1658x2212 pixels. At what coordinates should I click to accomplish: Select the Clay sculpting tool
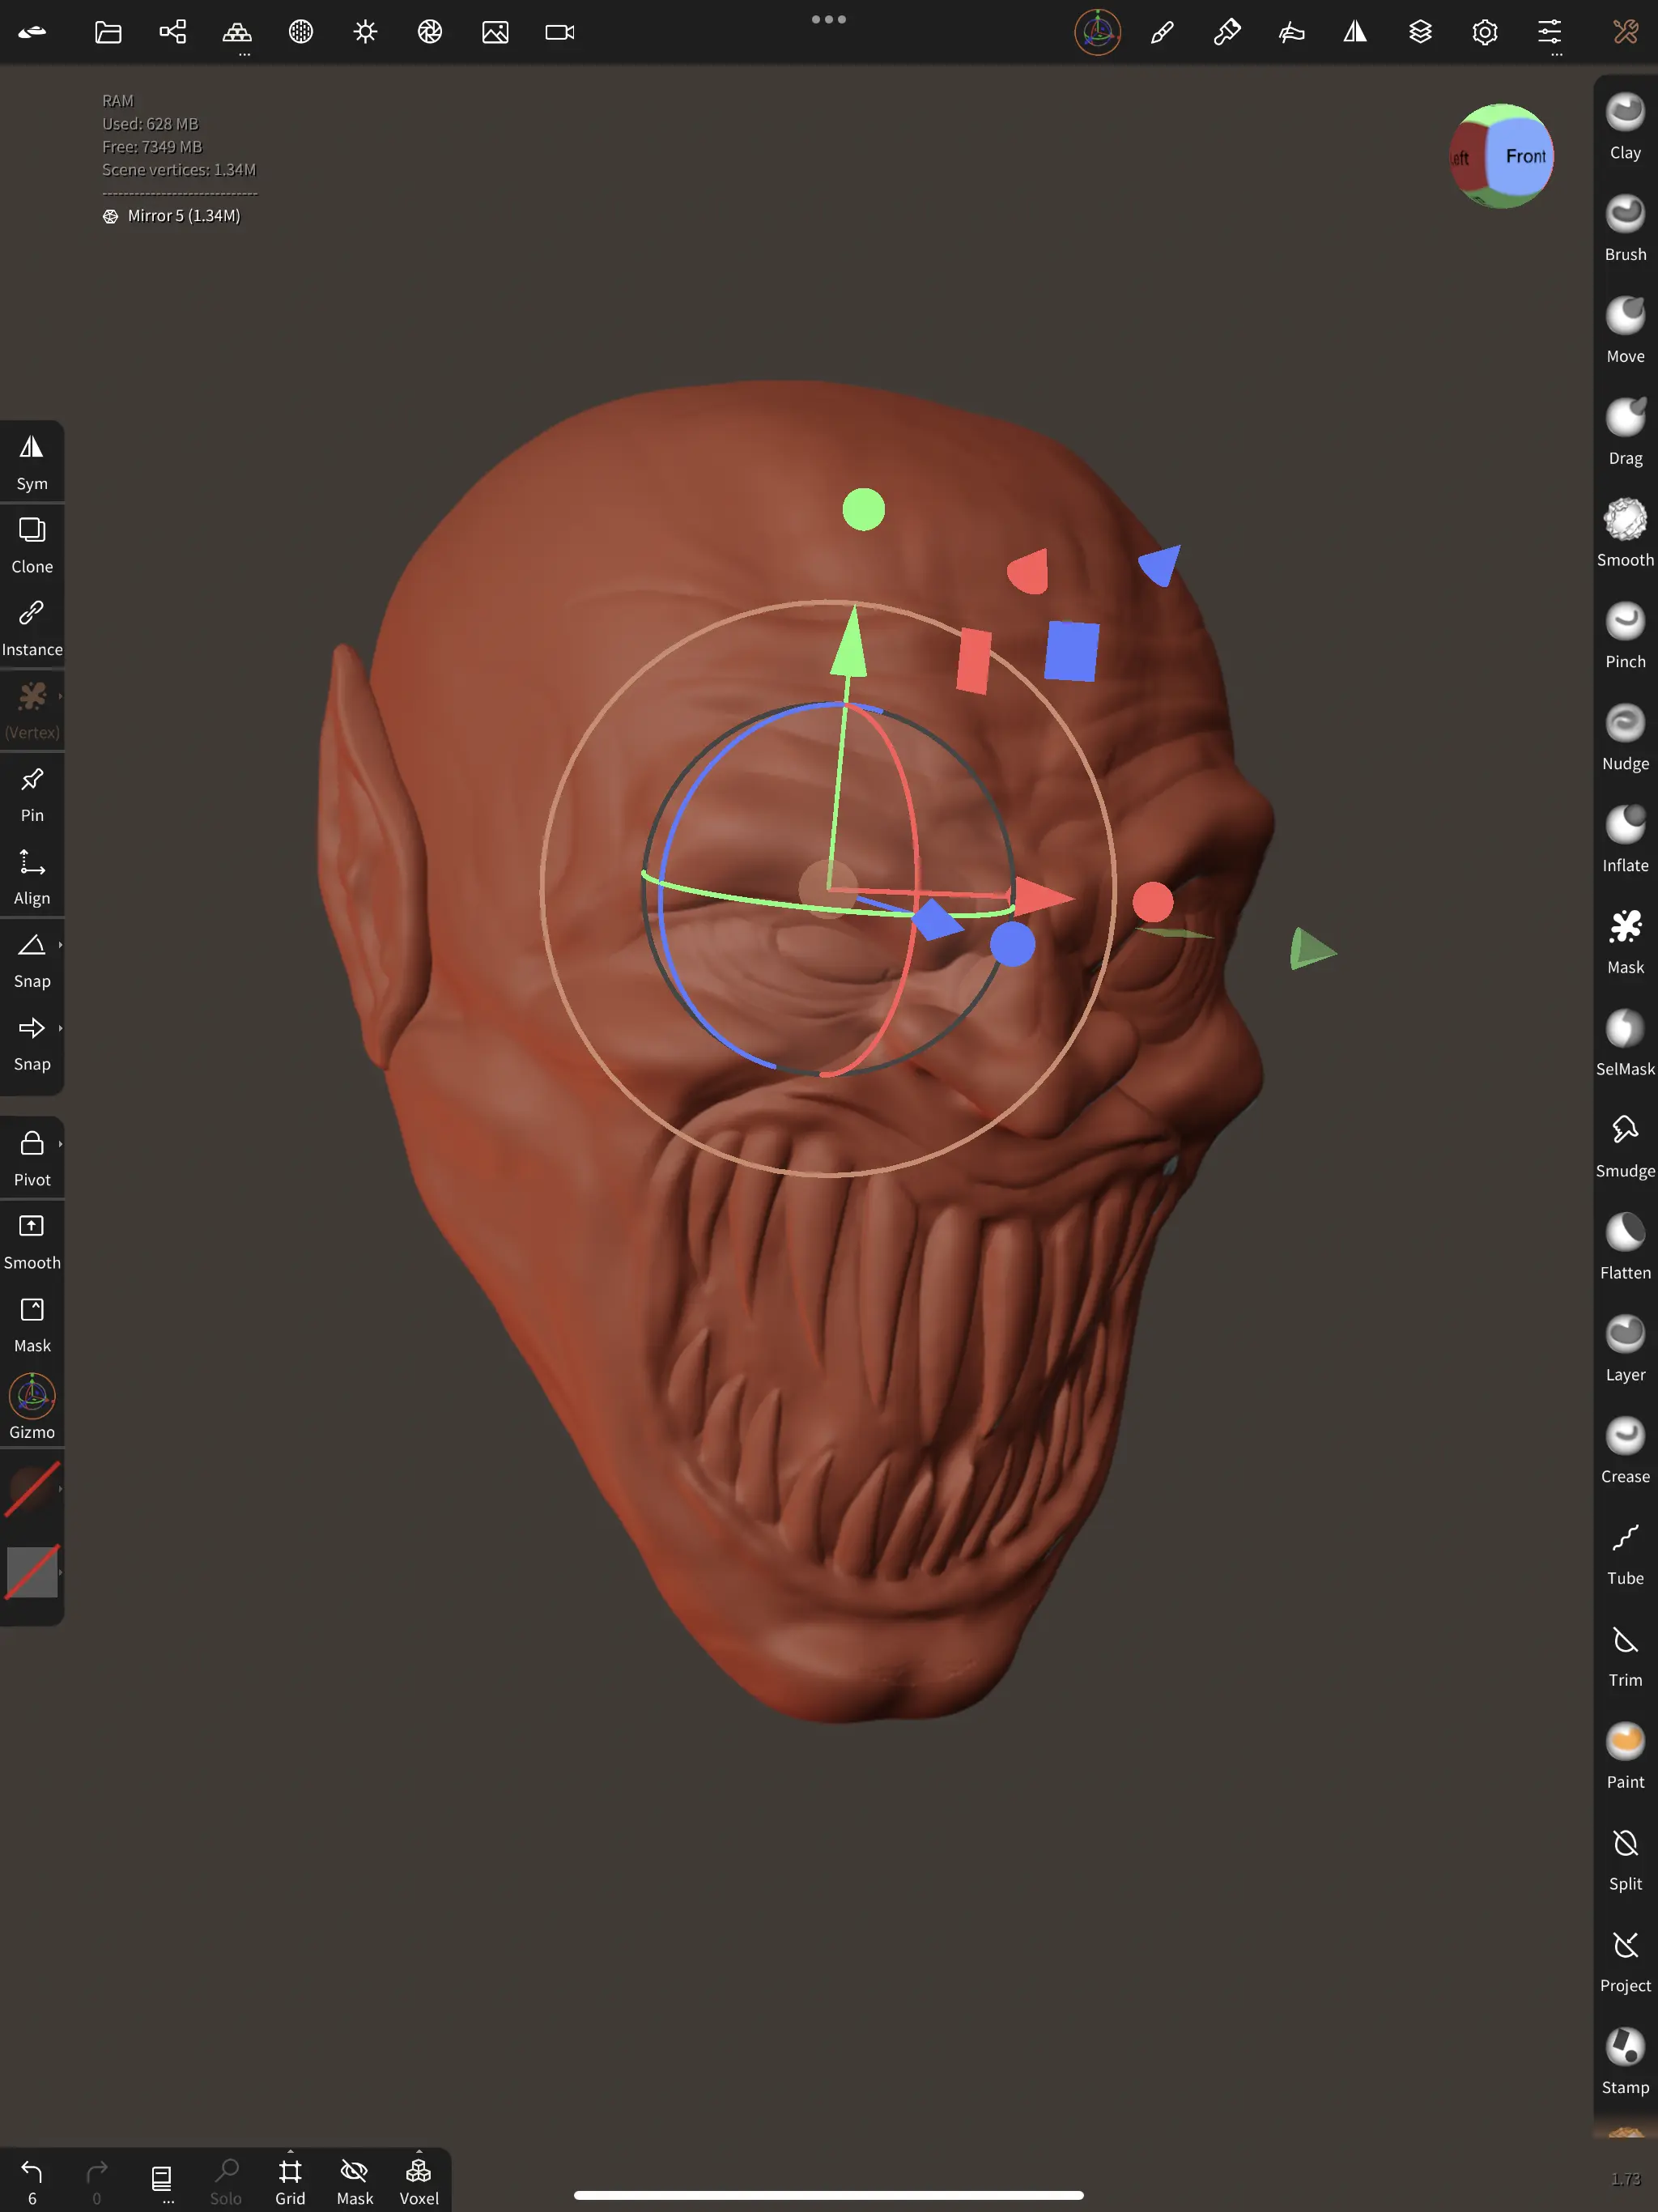click(x=1625, y=126)
